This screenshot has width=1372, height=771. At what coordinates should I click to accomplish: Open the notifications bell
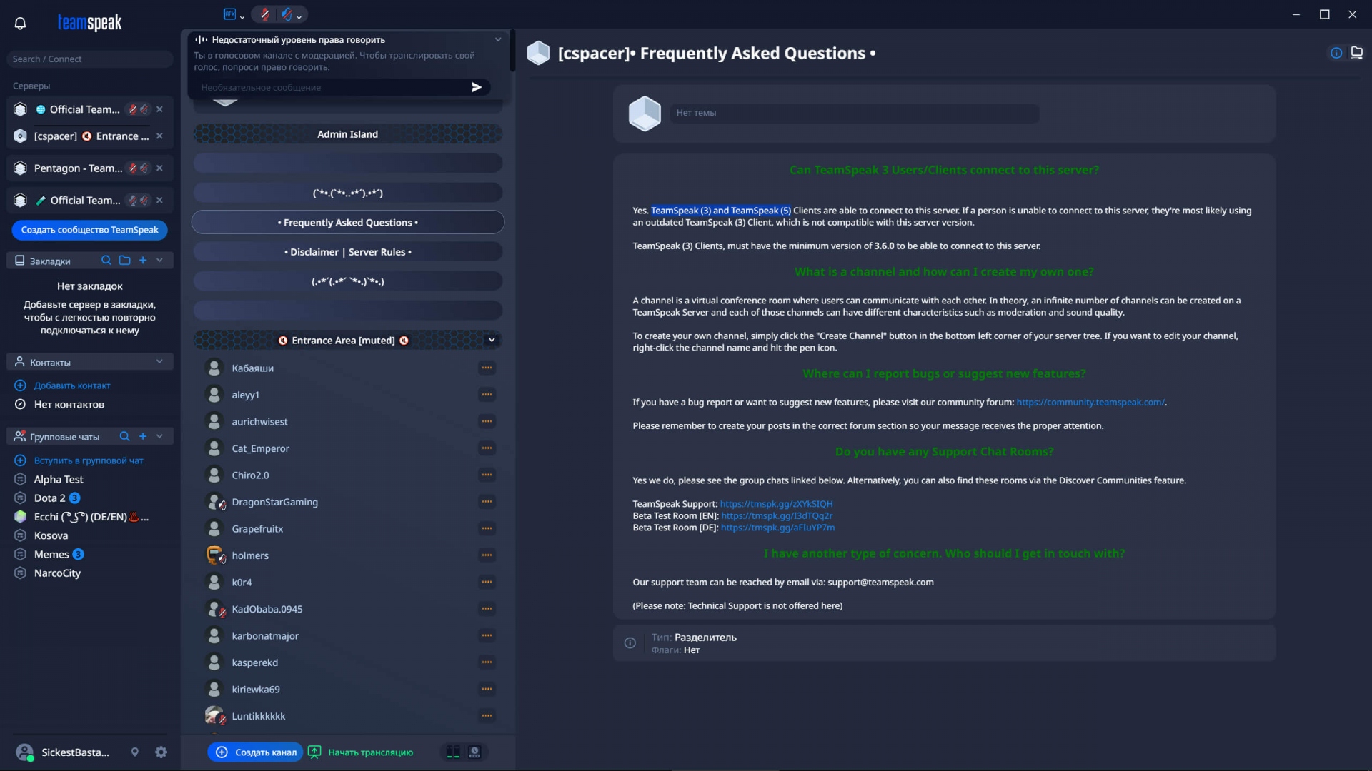(x=20, y=23)
